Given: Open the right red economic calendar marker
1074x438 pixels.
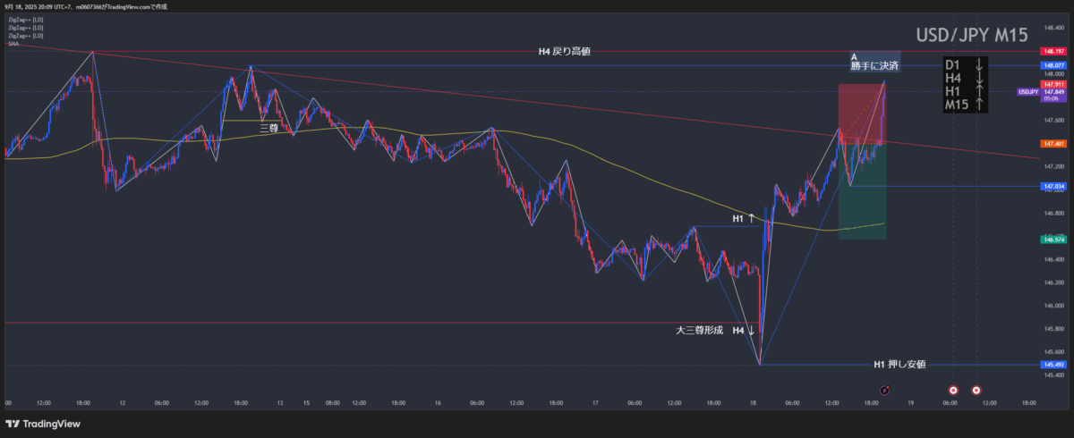Looking at the screenshot, I should 976,390.
